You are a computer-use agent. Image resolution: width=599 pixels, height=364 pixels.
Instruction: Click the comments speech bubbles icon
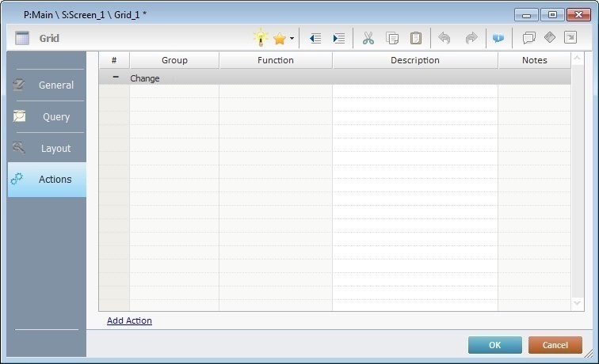coord(528,38)
